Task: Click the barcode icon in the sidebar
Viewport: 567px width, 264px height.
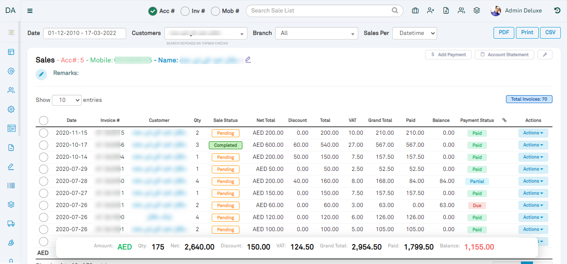Action: 11,185
